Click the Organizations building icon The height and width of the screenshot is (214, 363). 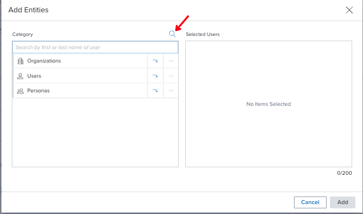[21, 61]
